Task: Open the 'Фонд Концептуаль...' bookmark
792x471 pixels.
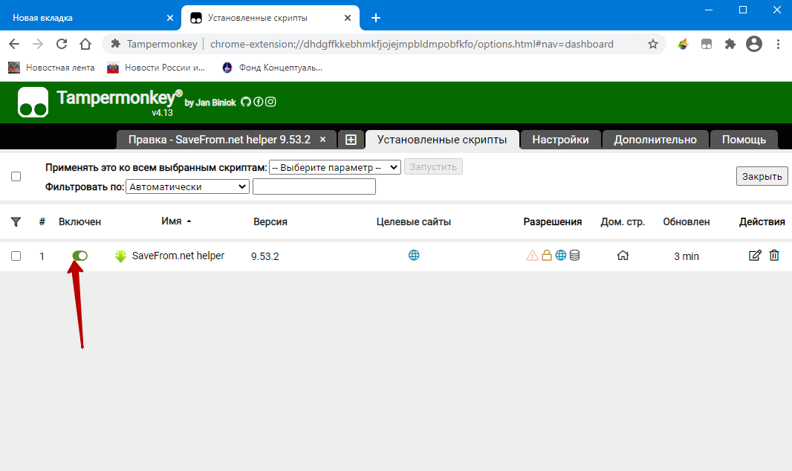Action: coord(272,67)
